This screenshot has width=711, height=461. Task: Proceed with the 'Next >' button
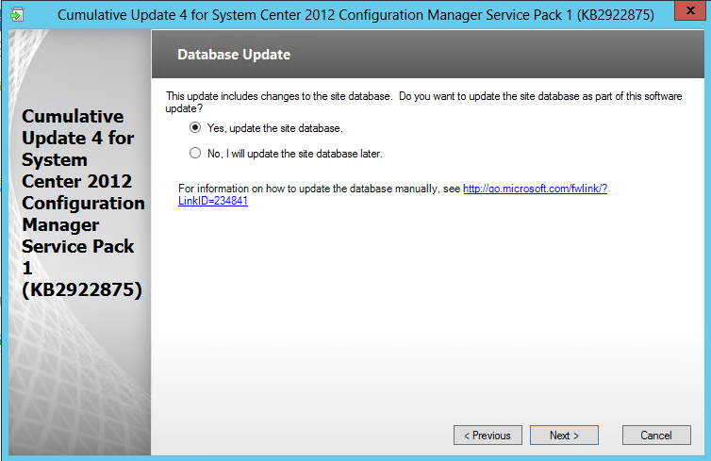coord(564,436)
